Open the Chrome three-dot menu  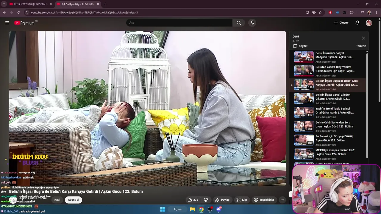(x=377, y=12)
